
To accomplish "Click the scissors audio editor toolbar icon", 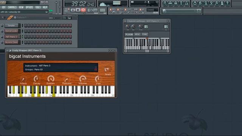I will [x=211, y=3].
